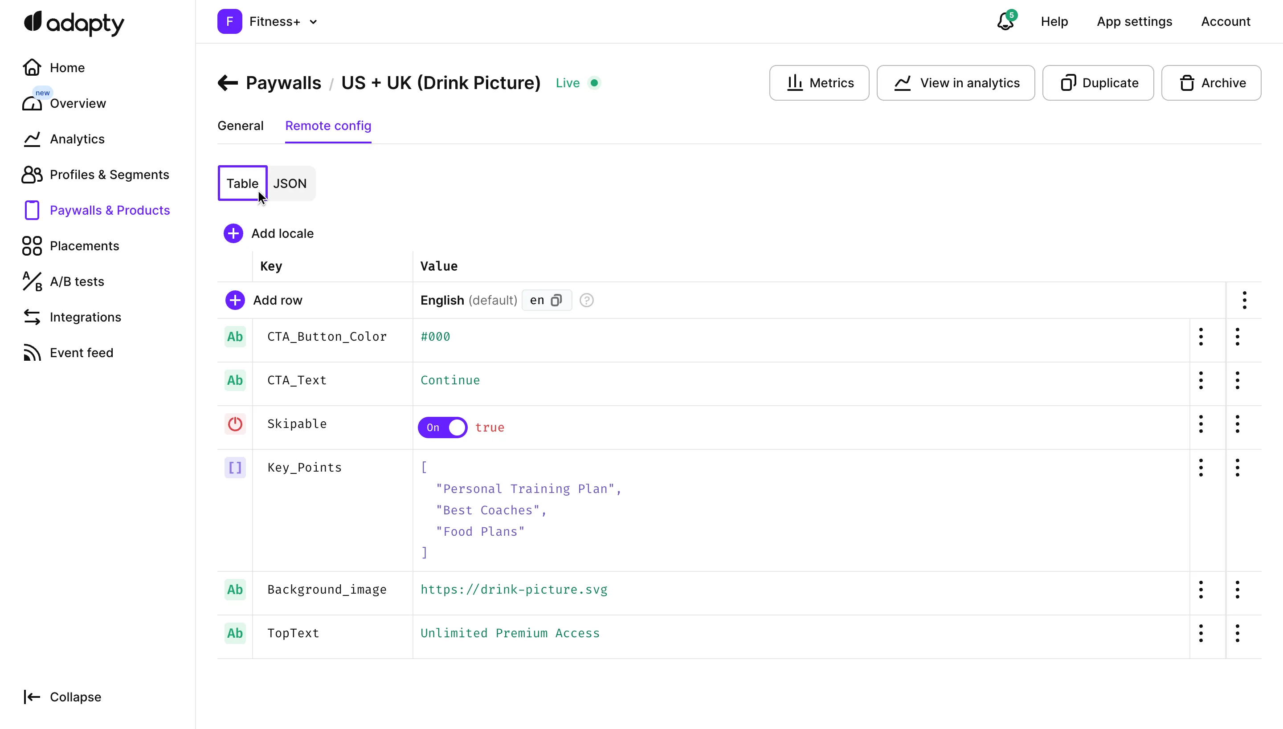Click the Adapty logo
1283x729 pixels.
click(73, 24)
